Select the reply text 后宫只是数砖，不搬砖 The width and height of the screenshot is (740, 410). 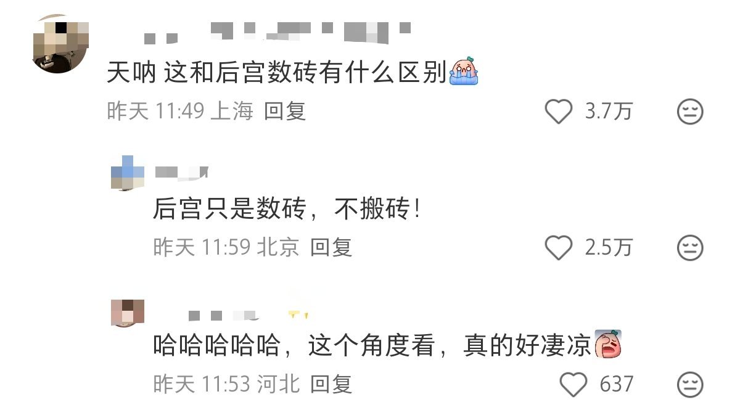(x=288, y=210)
